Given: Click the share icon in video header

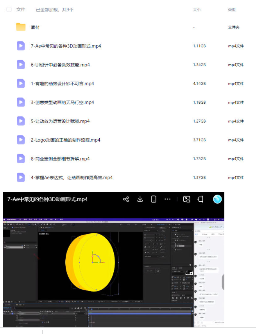Looking at the screenshot, I should [126, 199].
